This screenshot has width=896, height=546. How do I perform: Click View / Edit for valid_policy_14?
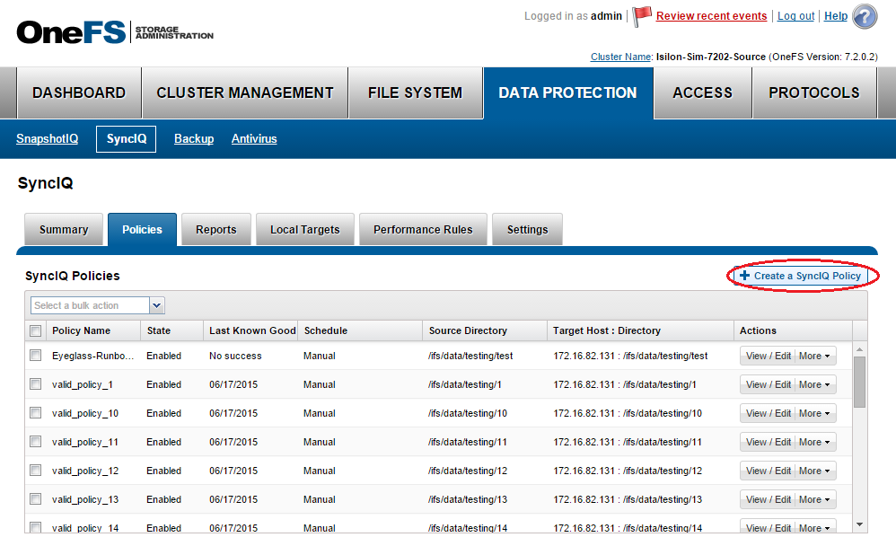pos(768,528)
